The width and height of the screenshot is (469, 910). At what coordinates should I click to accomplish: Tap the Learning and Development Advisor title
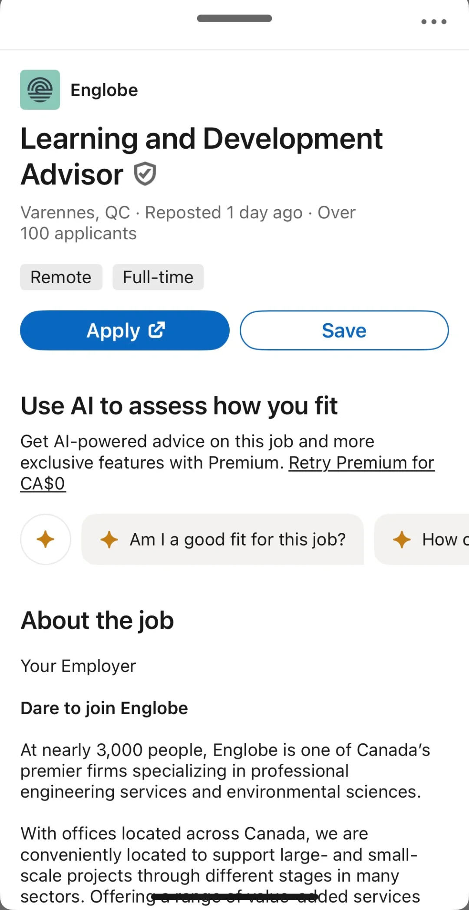coord(201,139)
